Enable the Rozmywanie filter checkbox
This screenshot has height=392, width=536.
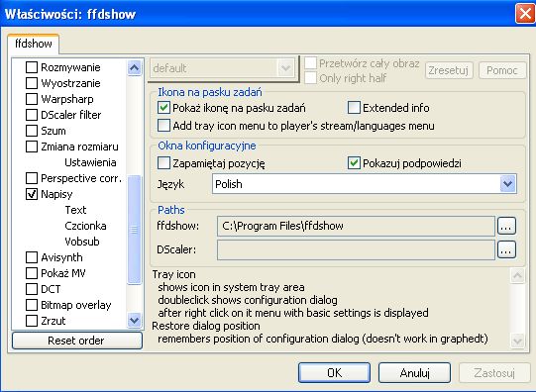point(32,67)
